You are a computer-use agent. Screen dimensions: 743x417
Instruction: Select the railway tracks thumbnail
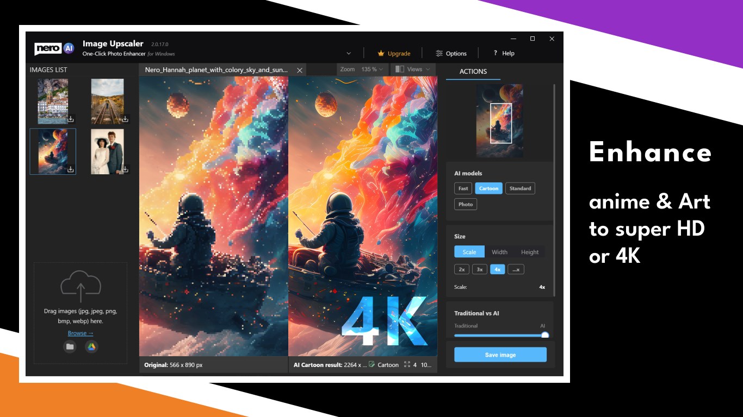(x=107, y=102)
